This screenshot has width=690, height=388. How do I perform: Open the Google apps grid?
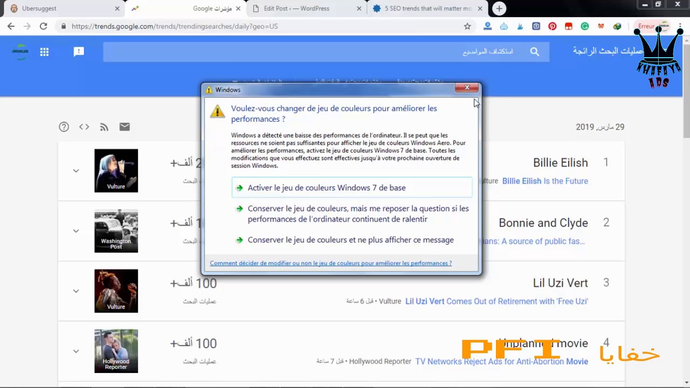pyautogui.click(x=44, y=52)
